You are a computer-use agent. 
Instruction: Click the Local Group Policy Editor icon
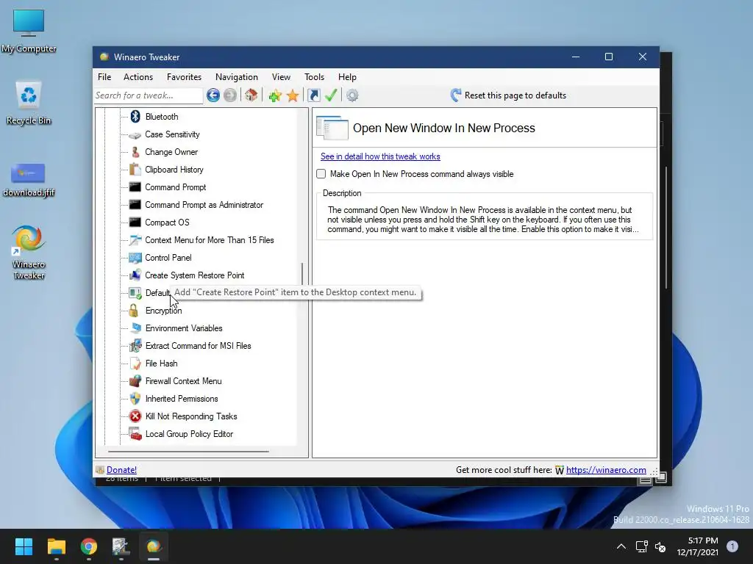tap(135, 434)
